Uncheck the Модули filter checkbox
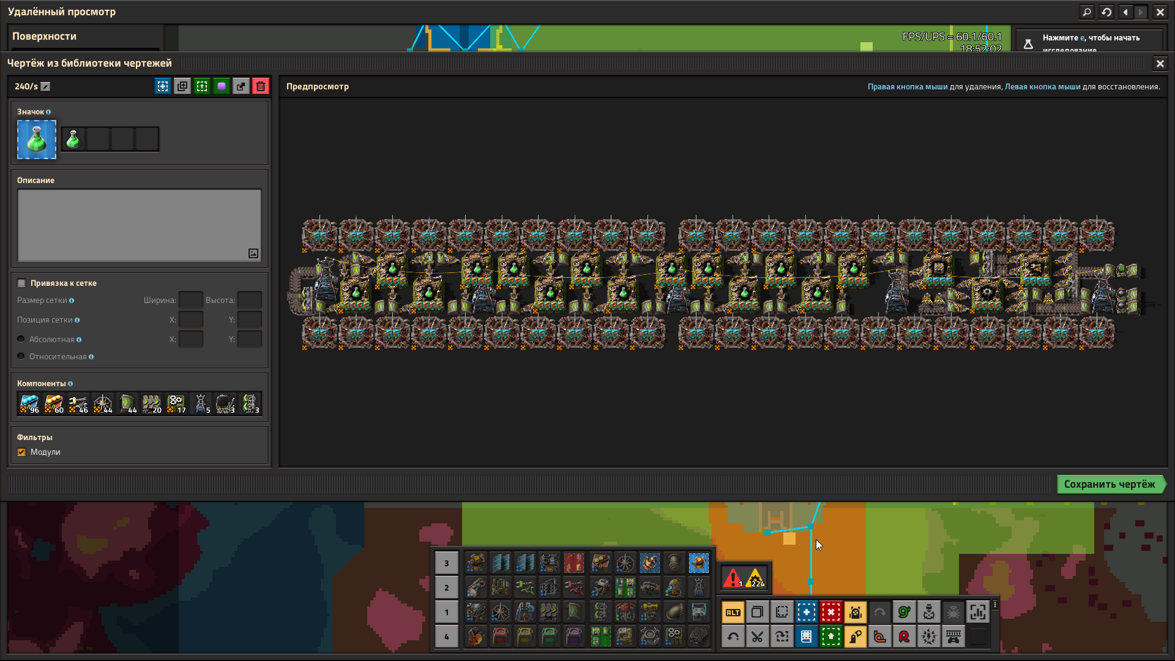Viewport: 1175px width, 661px height. click(21, 452)
